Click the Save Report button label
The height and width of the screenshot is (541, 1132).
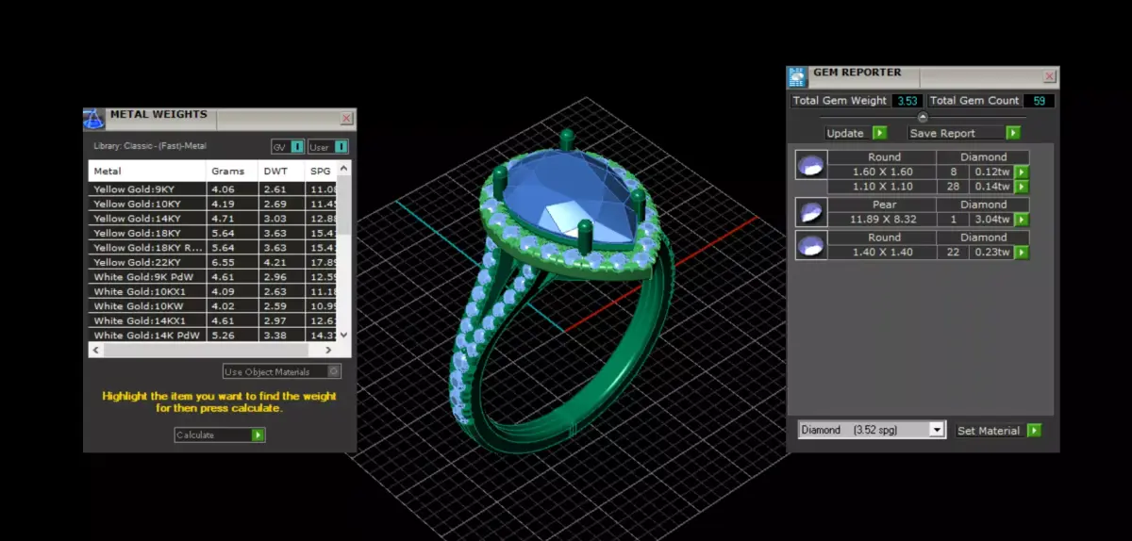click(942, 133)
